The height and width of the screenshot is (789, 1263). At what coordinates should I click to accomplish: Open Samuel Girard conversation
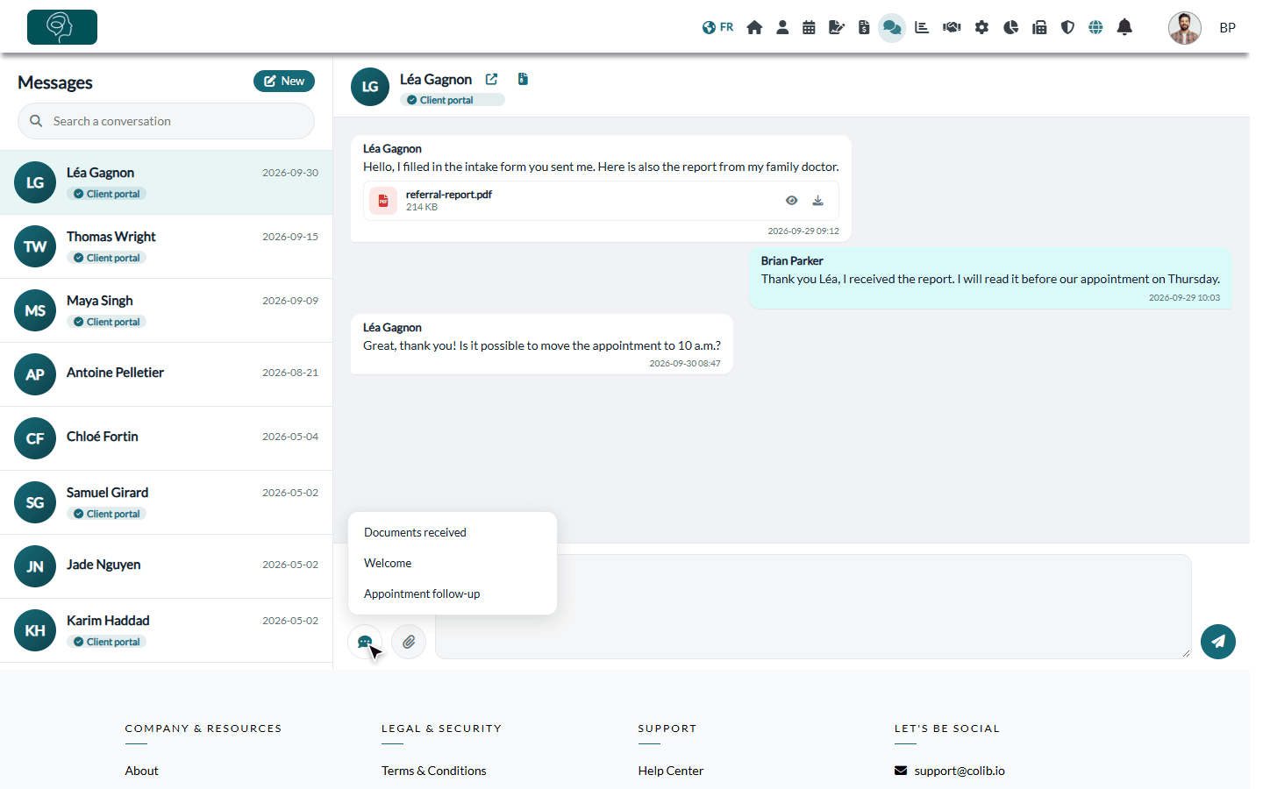166,502
